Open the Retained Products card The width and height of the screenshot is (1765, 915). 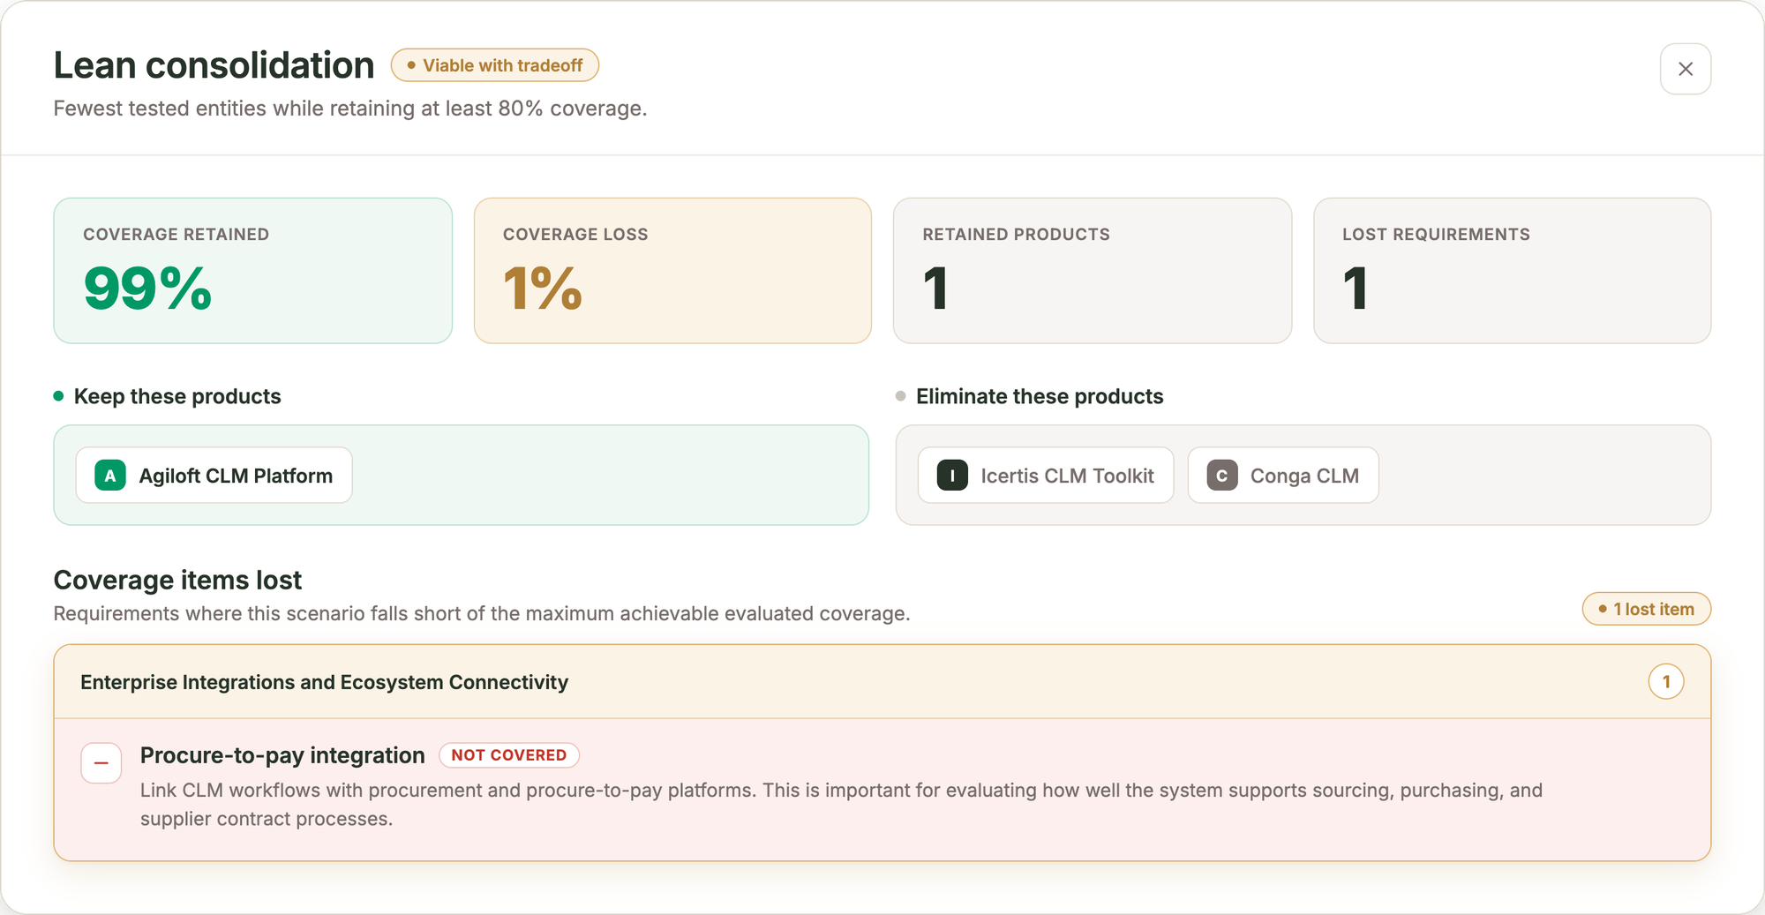tap(1093, 271)
